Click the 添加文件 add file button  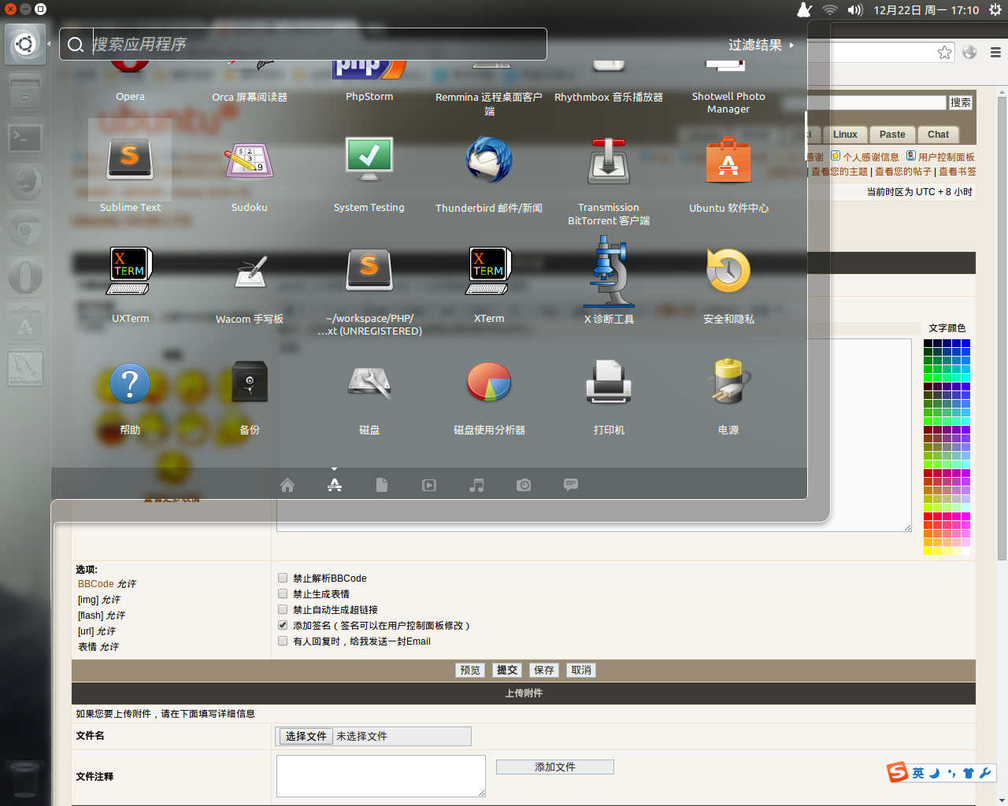pyautogui.click(x=555, y=767)
